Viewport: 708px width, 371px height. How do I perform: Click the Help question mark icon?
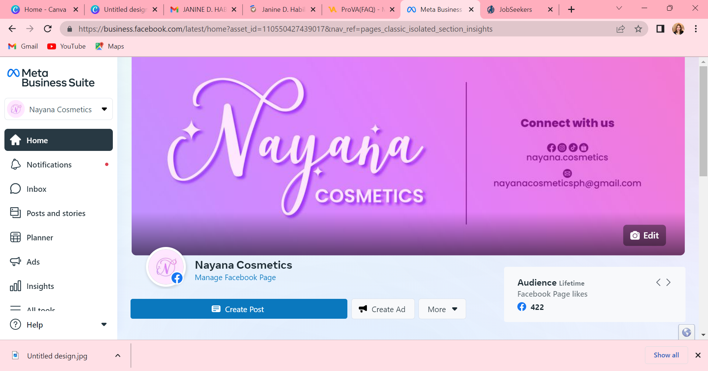pyautogui.click(x=15, y=325)
